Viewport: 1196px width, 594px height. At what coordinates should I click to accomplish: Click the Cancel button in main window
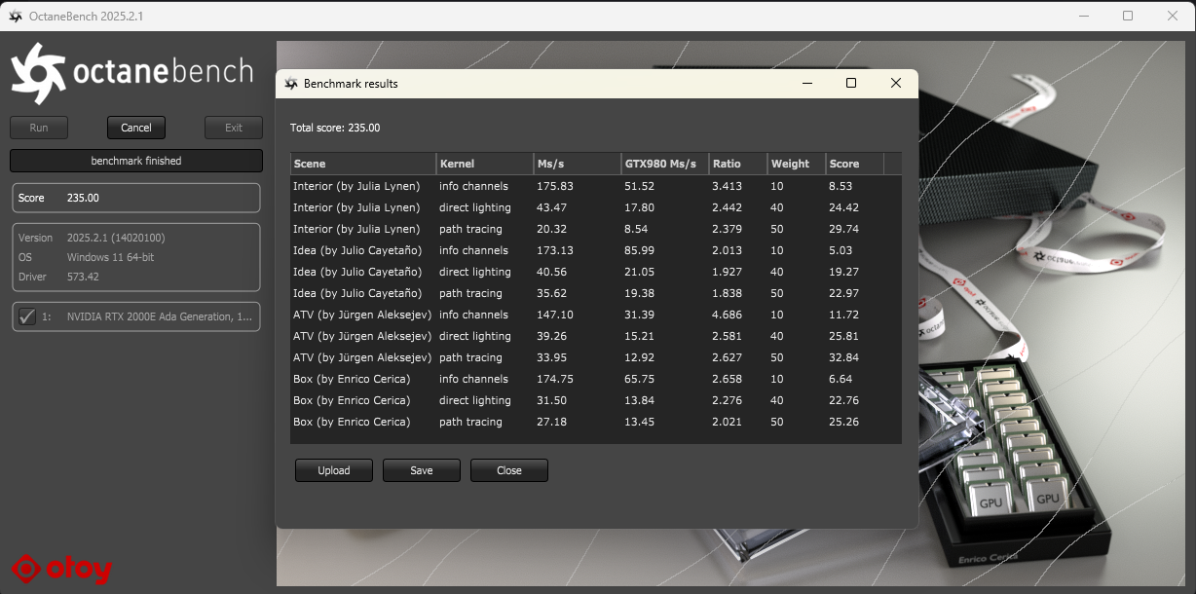(136, 128)
